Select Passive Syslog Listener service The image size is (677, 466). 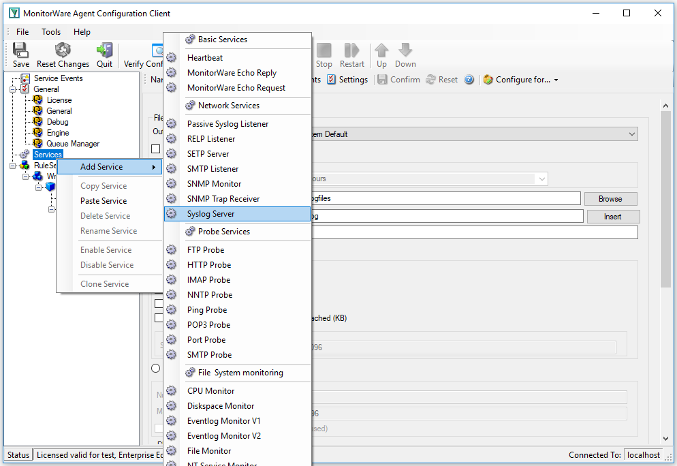click(x=238, y=124)
